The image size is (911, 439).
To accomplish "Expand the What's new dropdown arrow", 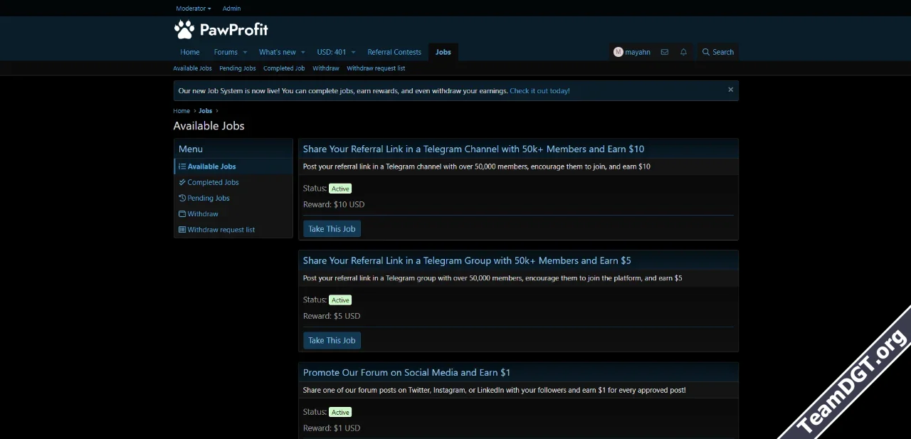I will [x=302, y=52].
